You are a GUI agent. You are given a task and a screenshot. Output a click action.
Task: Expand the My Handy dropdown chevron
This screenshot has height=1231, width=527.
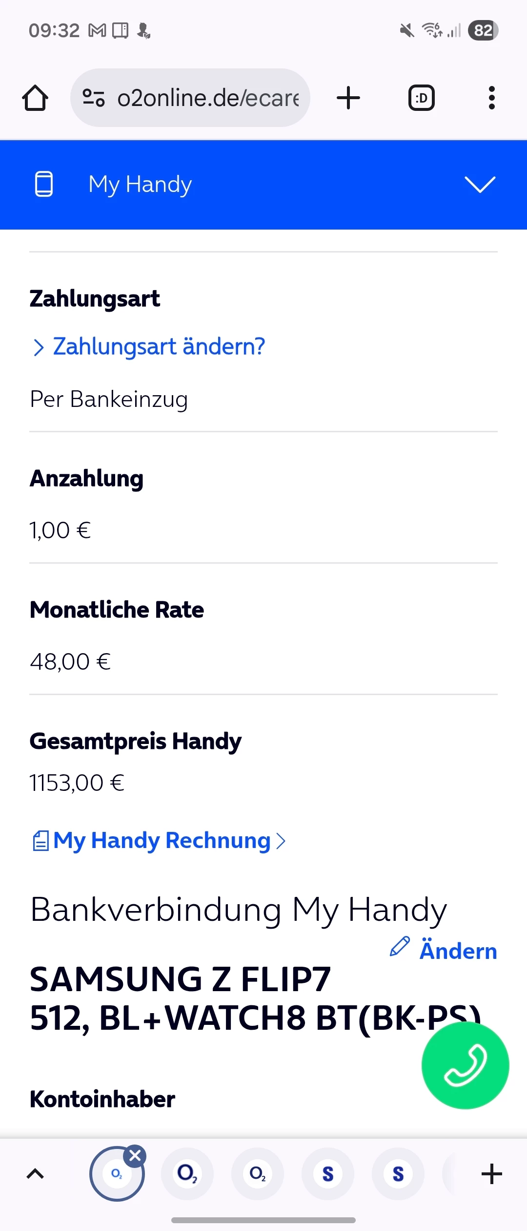(x=480, y=184)
